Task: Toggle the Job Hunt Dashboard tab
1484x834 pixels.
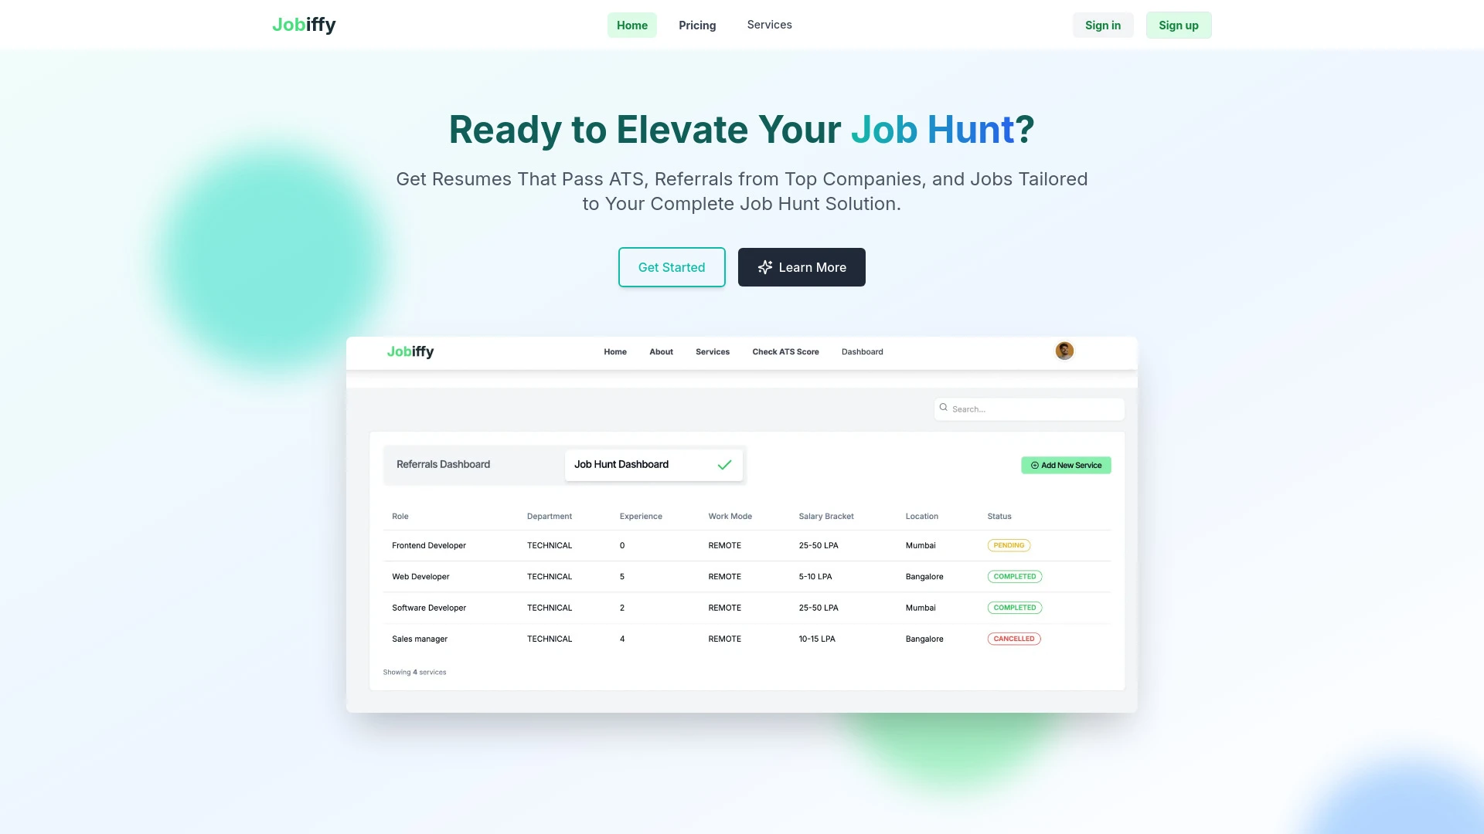Action: click(653, 464)
